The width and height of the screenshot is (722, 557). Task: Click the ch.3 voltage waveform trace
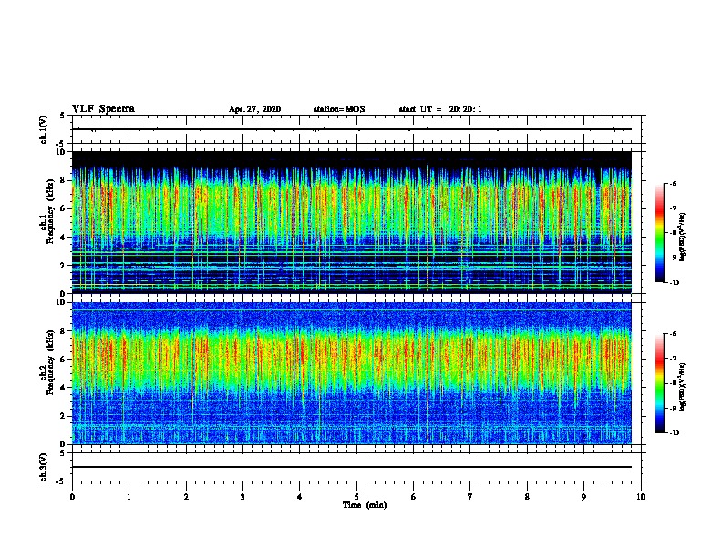(352, 467)
